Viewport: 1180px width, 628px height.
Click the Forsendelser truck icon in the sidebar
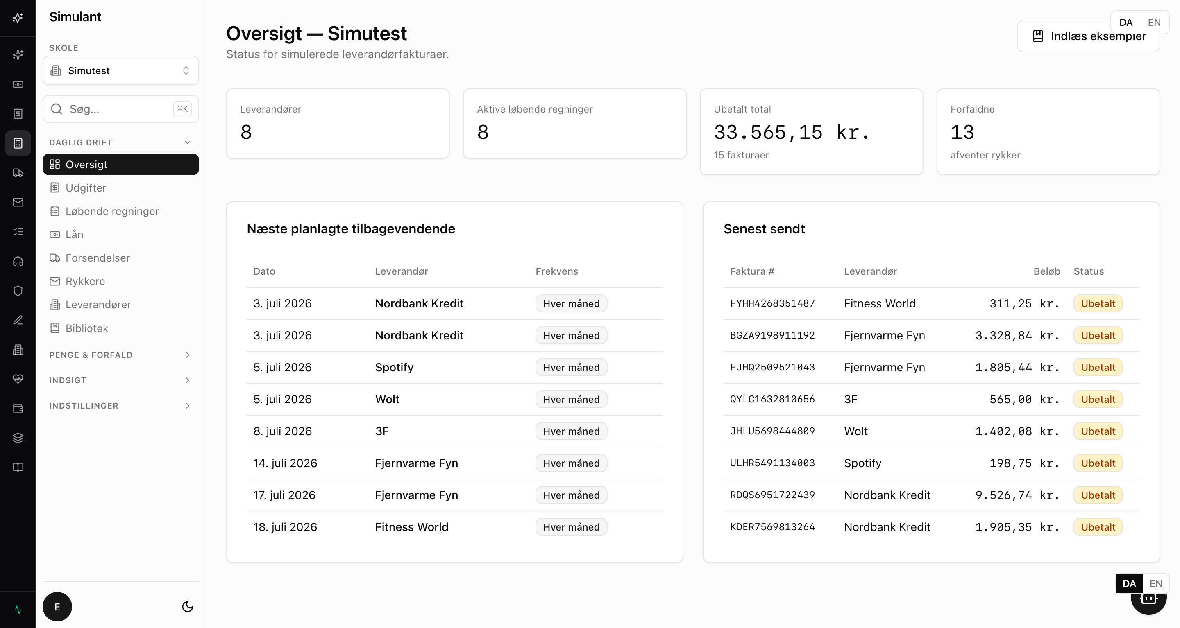(55, 258)
